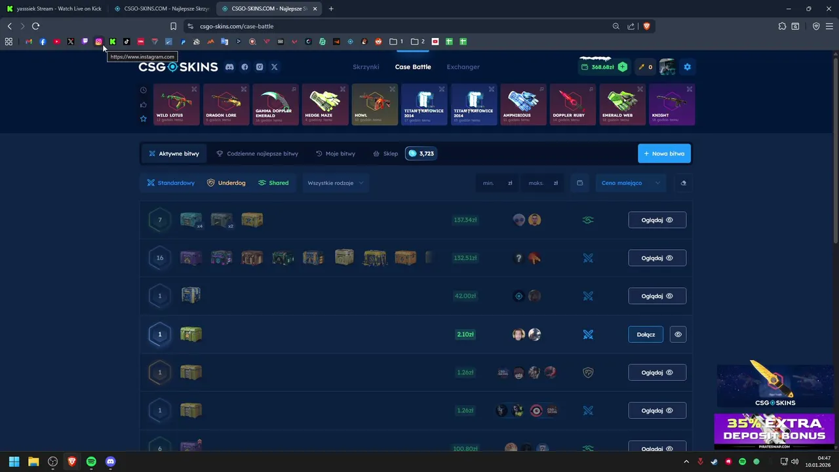This screenshot has height=472, width=839.
Task: Open the Instagram icon beside the site logo
Action: [260, 67]
